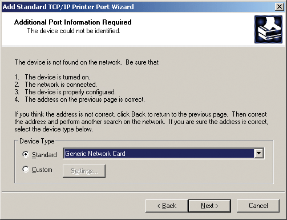Expand the device type dropdown arrow
Viewport: 287px width, 220px height.
pyautogui.click(x=259, y=153)
